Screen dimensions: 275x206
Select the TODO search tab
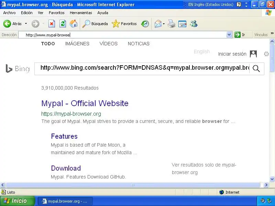point(48,44)
